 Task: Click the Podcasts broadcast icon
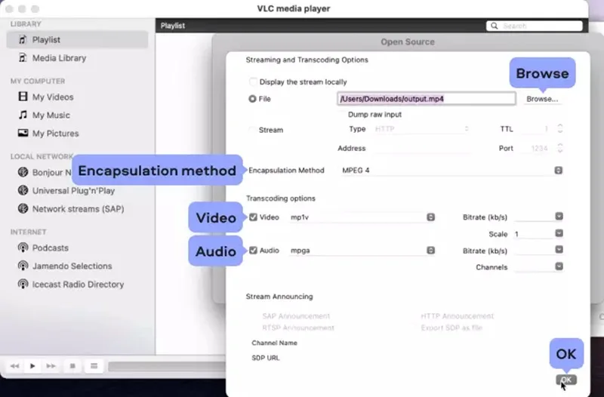coord(23,248)
